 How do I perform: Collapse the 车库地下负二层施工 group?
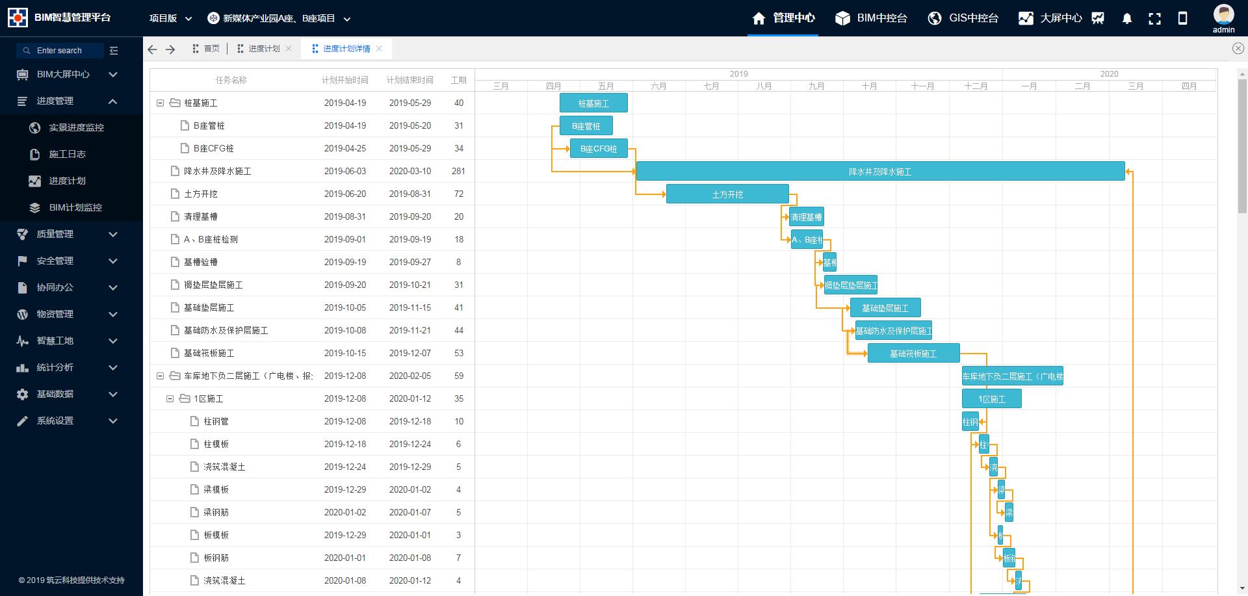pos(161,376)
